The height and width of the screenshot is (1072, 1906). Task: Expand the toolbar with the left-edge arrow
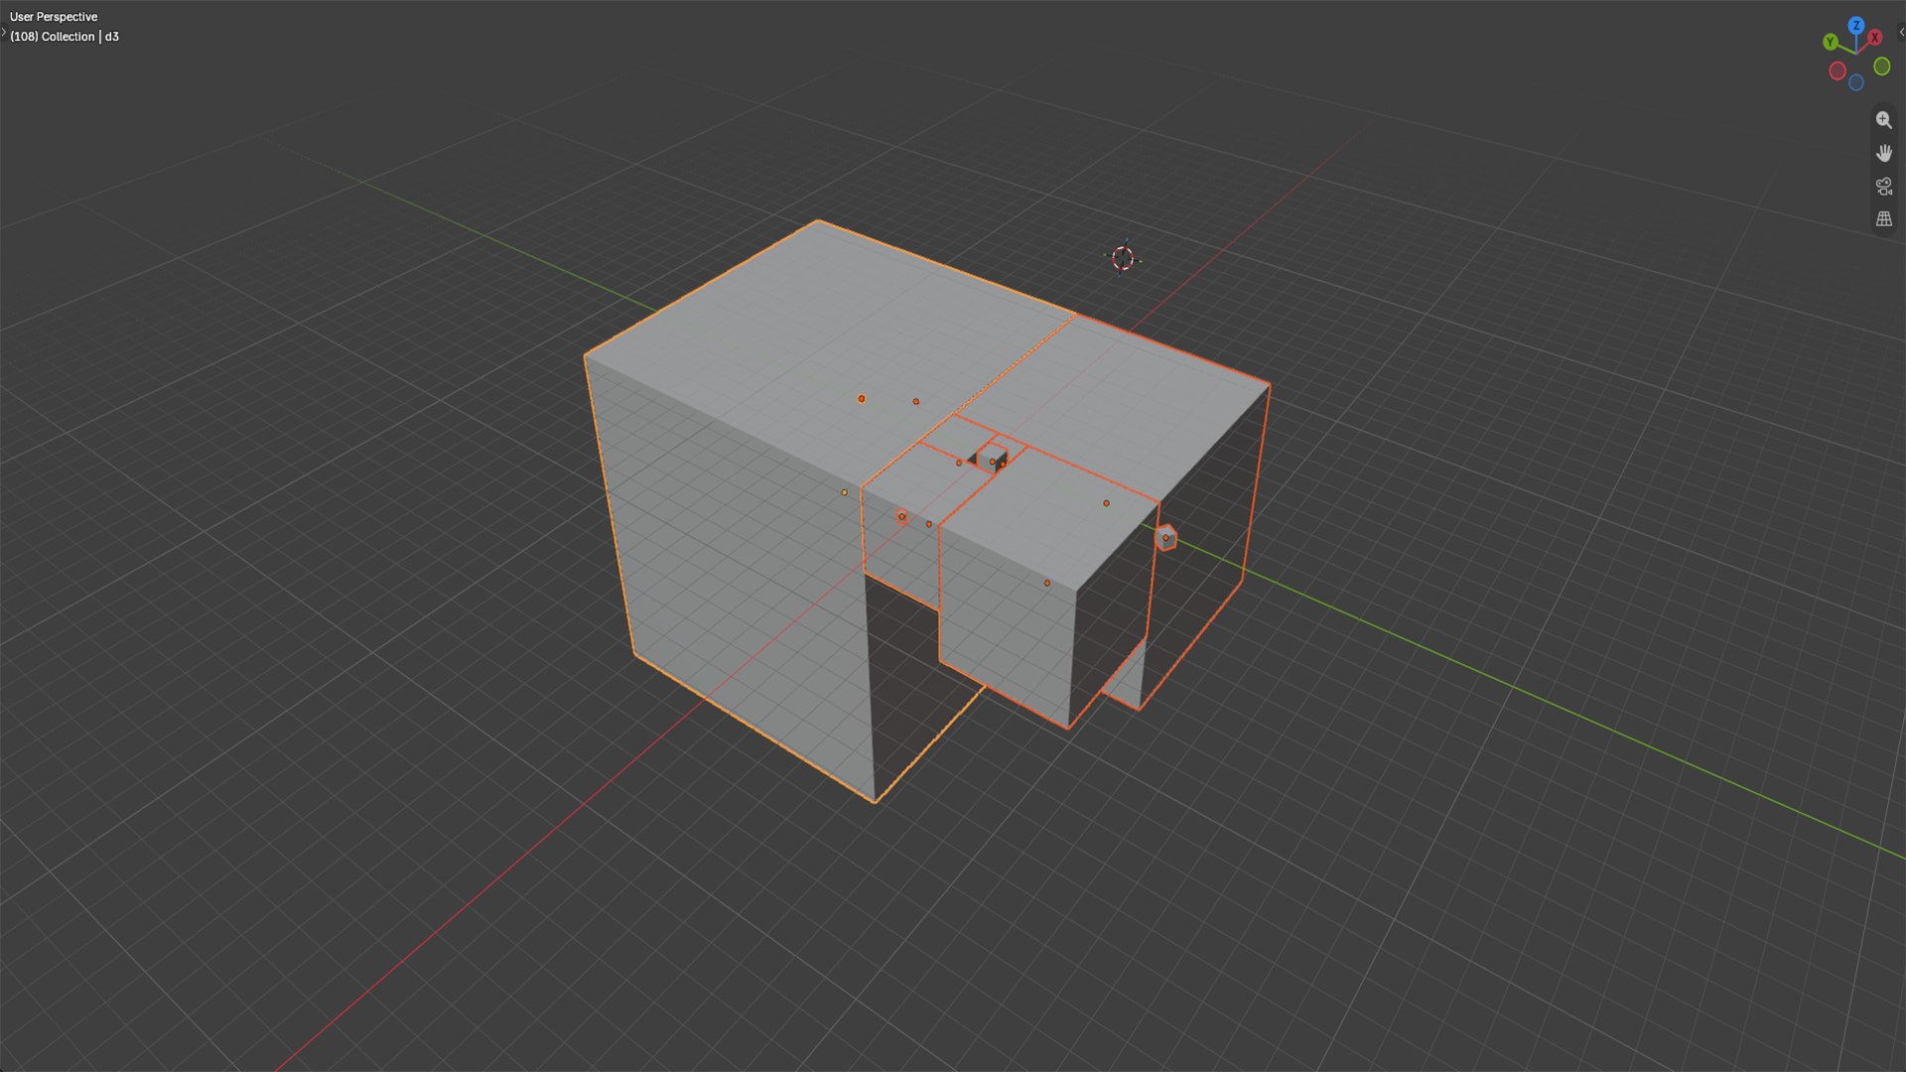[4, 32]
